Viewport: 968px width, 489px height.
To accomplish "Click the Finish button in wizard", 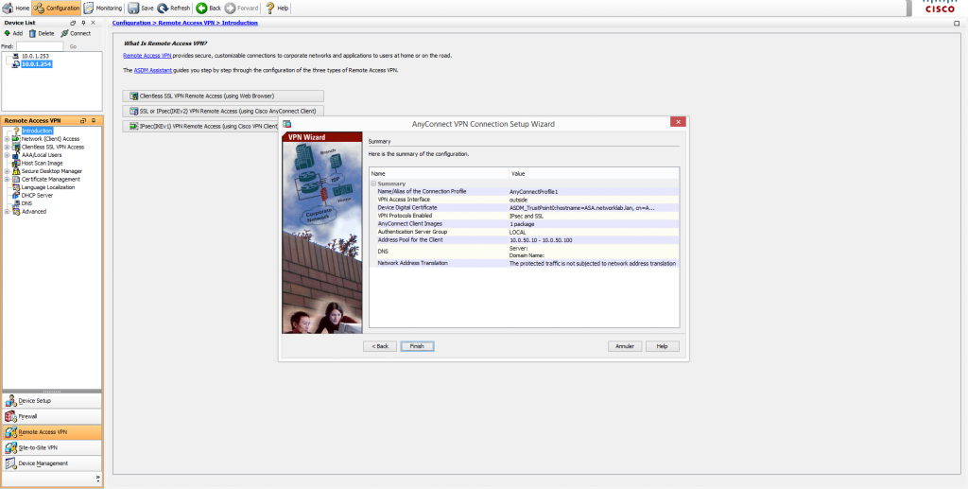I will pos(417,346).
